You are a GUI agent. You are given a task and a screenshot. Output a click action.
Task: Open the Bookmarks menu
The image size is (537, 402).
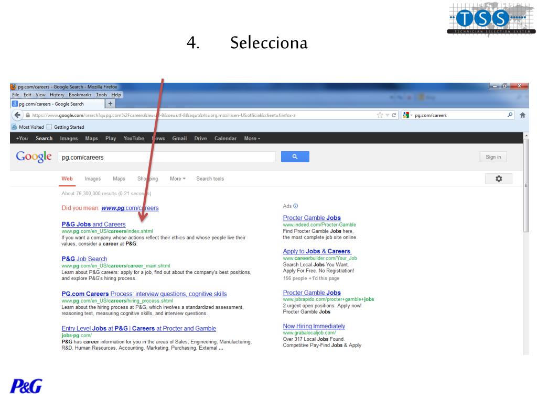(x=80, y=95)
